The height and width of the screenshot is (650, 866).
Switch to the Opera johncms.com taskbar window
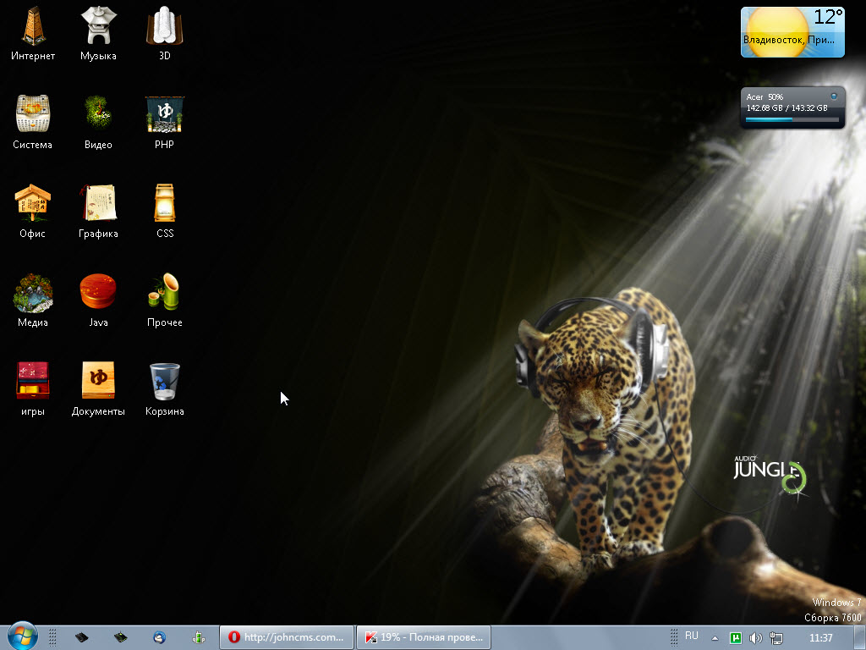[x=286, y=637]
